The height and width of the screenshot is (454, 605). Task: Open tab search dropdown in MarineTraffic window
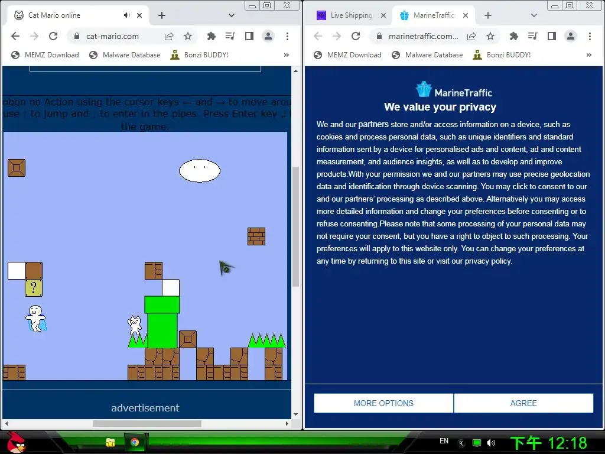click(x=534, y=15)
